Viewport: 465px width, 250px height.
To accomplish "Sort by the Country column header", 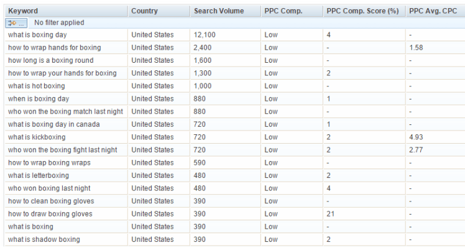I will (145, 11).
